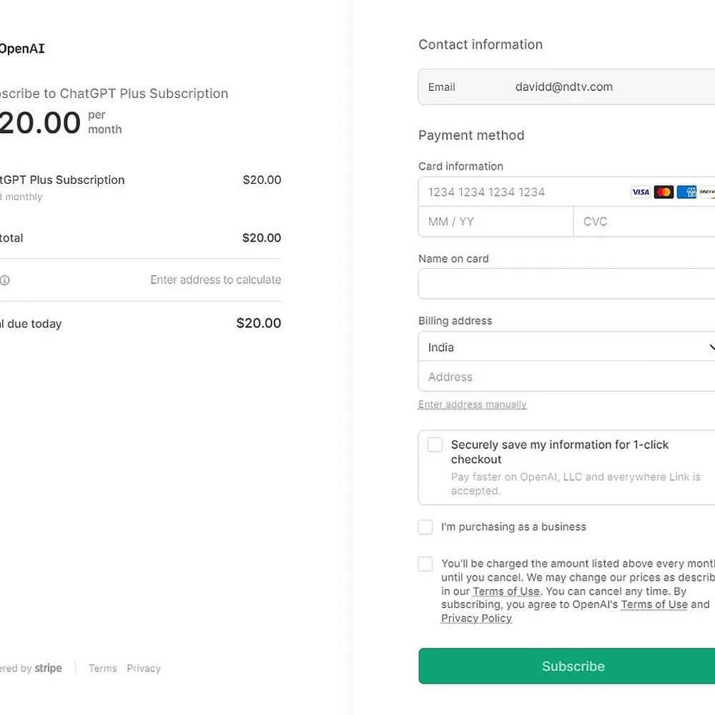Viewport: 715px width, 715px height.
Task: Click the Discover card icon
Action: tap(707, 192)
